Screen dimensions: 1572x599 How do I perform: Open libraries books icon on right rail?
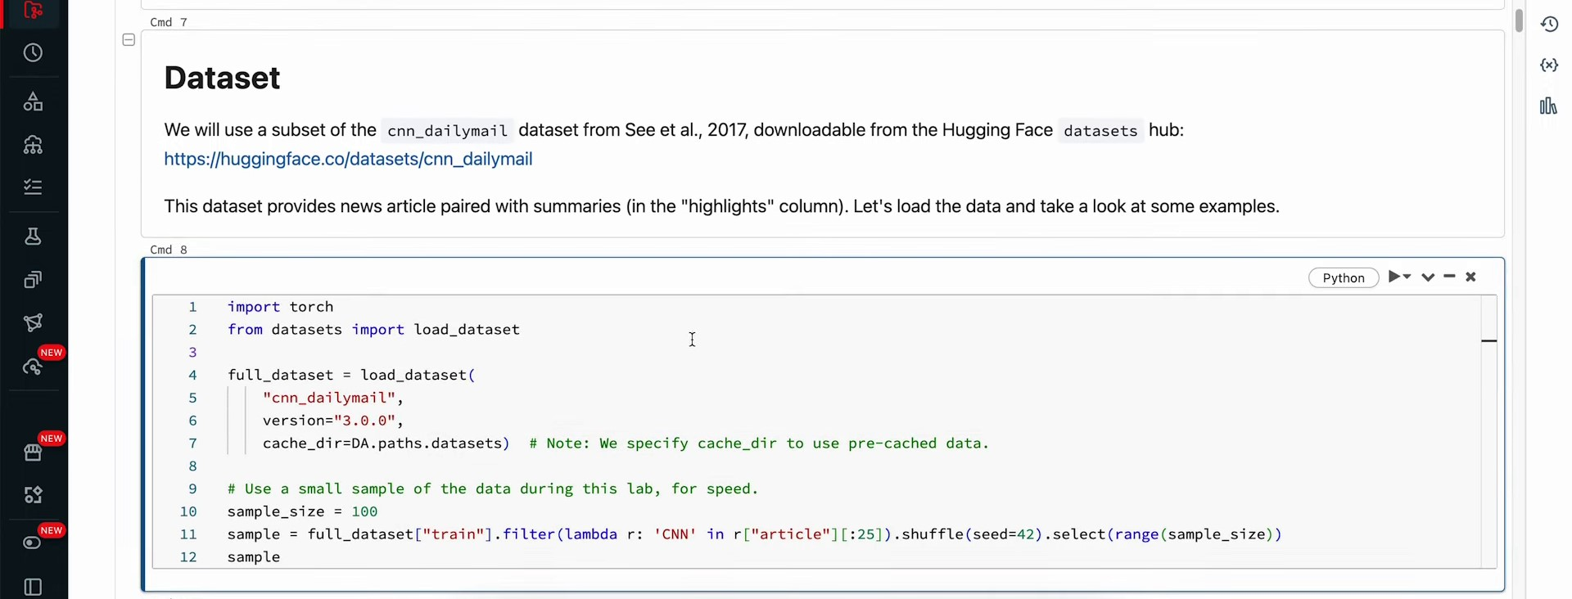[x=1548, y=106]
